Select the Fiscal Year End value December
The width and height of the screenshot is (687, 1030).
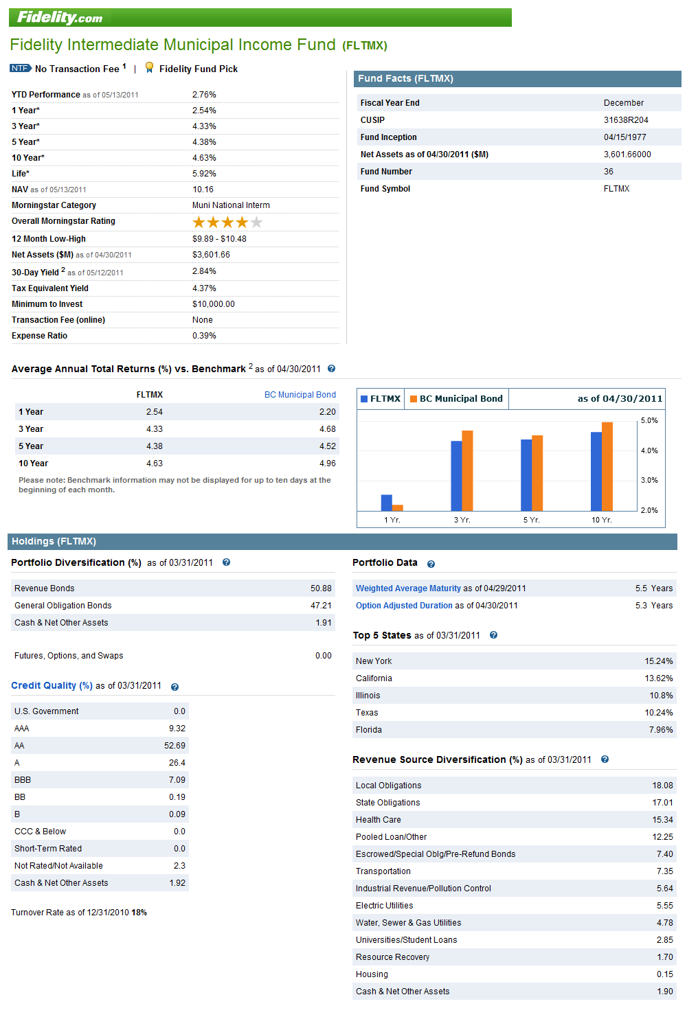pyautogui.click(x=624, y=103)
